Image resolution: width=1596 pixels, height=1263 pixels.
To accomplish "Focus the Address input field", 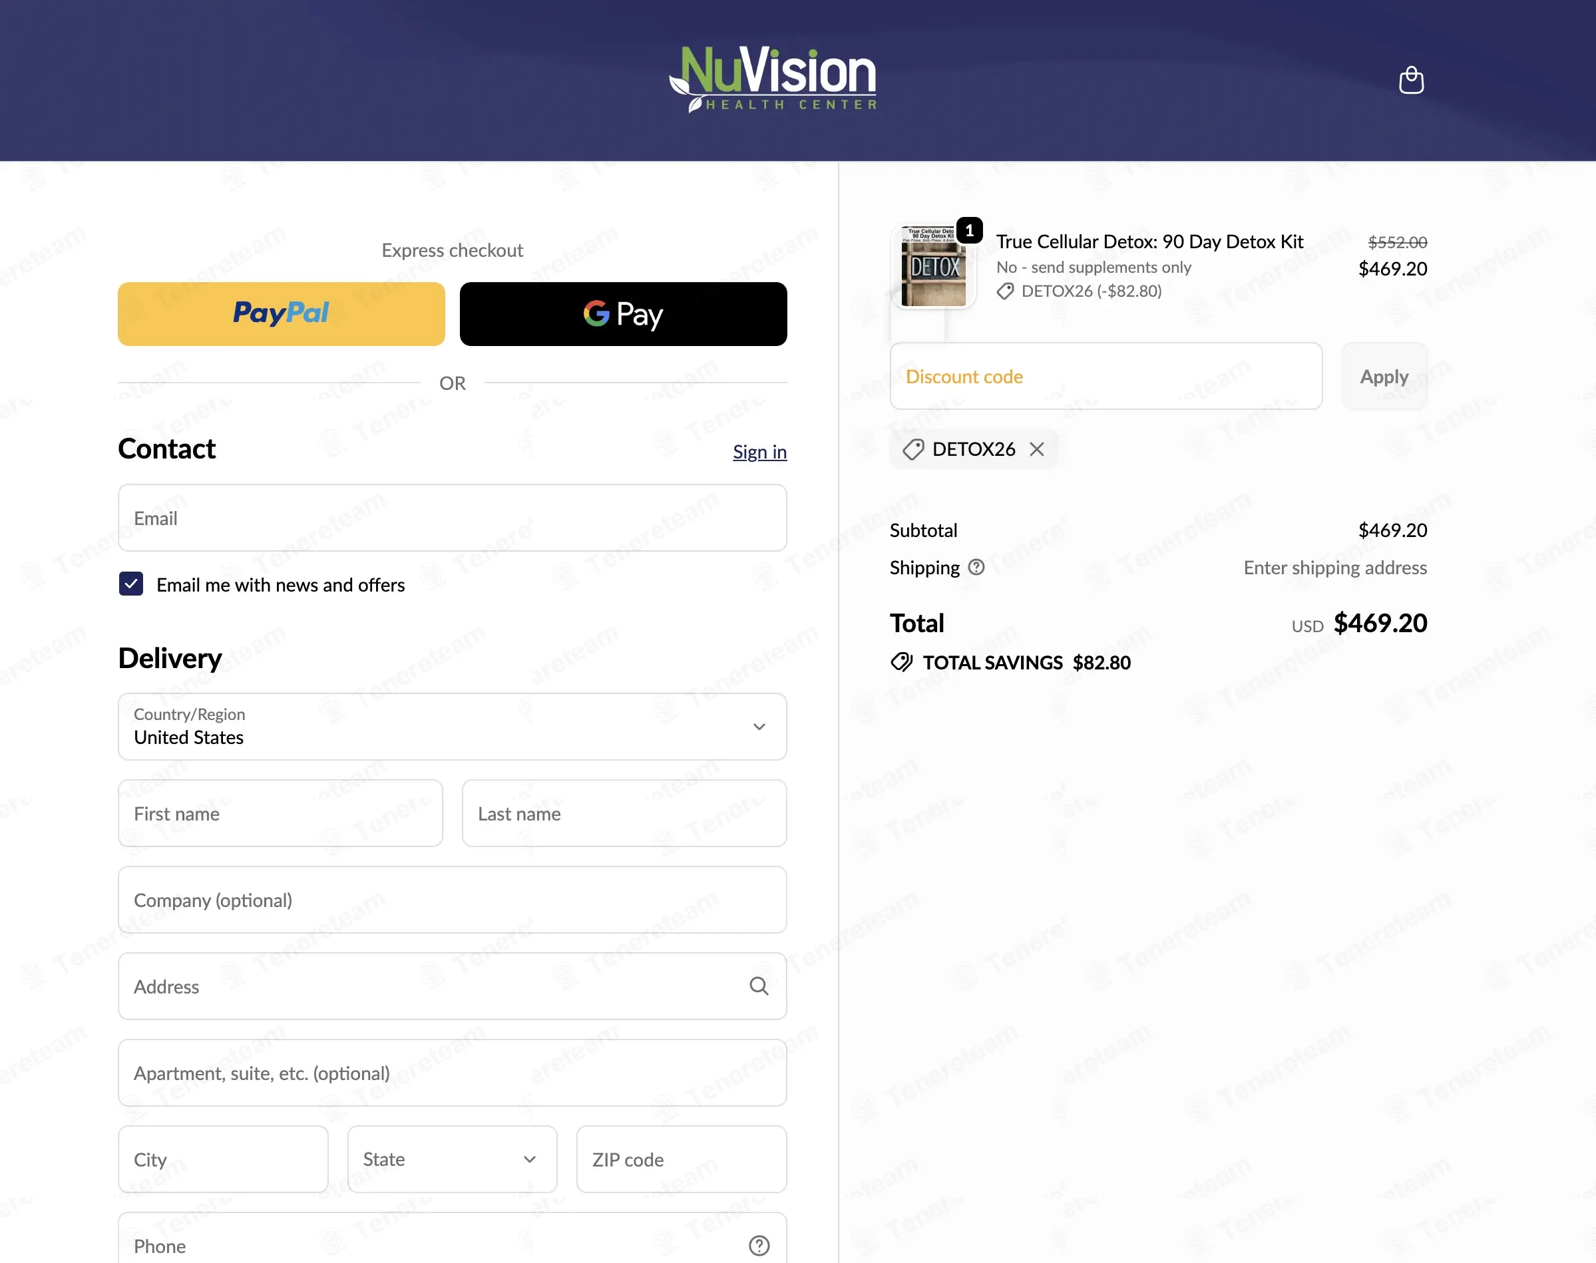I will click(x=453, y=986).
